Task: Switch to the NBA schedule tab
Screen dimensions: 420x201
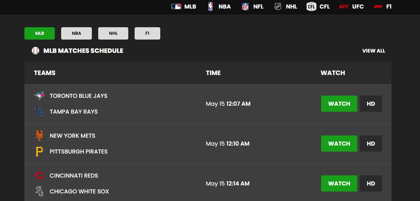Action: tap(76, 33)
